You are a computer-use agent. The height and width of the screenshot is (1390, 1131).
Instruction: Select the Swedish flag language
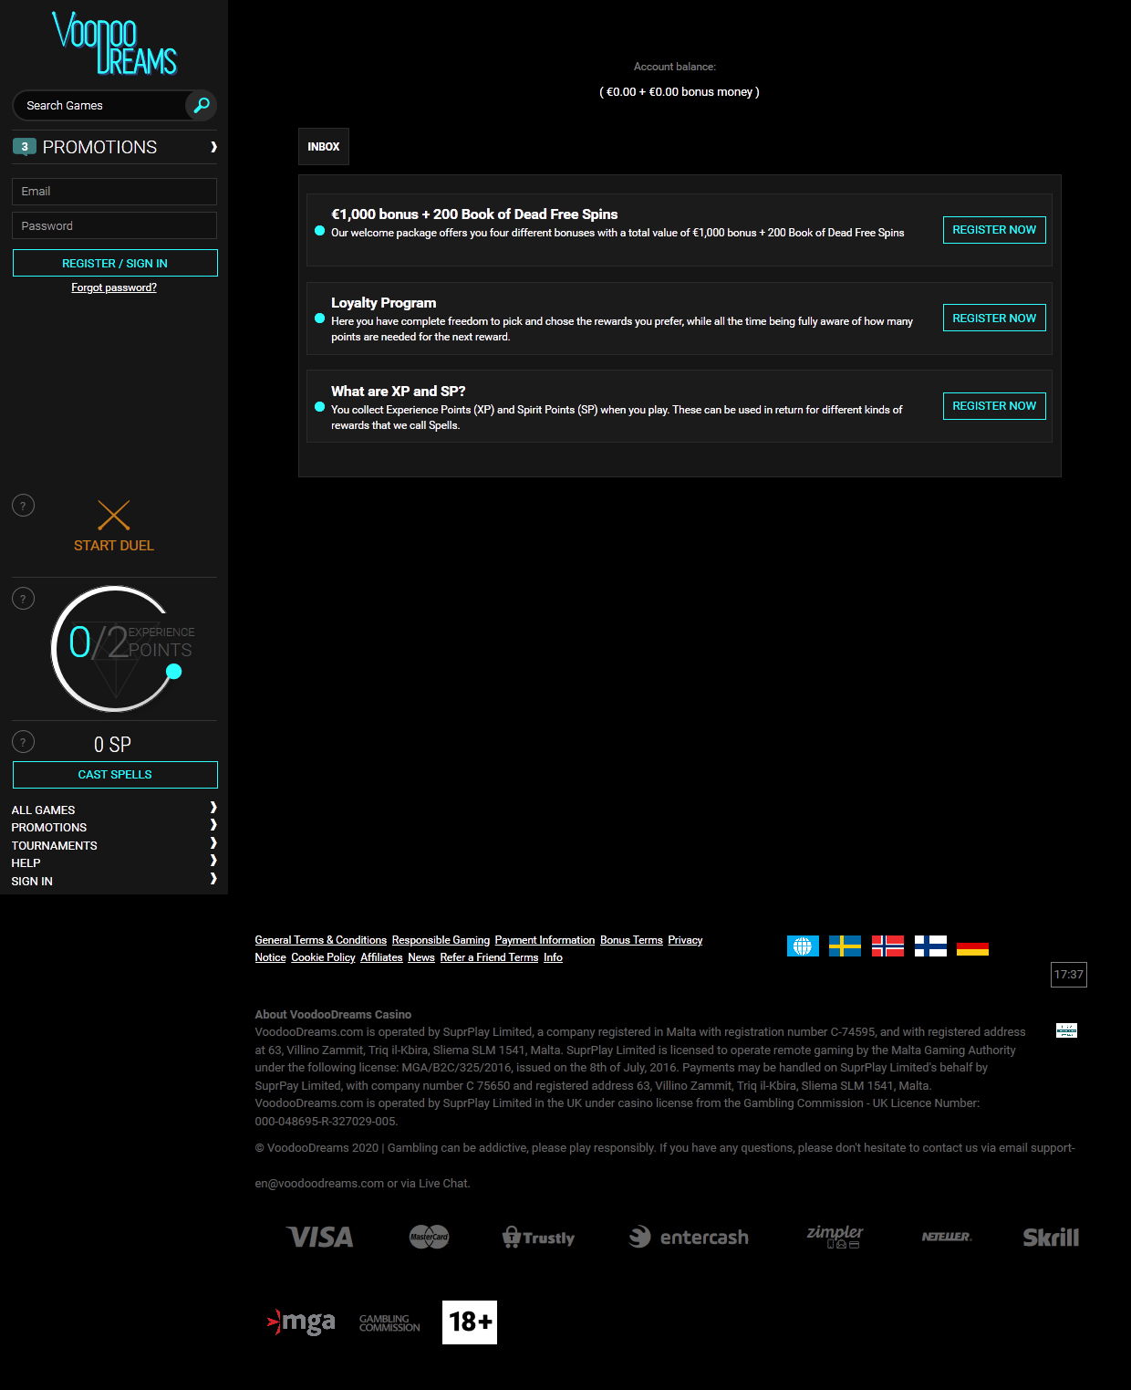coord(845,946)
